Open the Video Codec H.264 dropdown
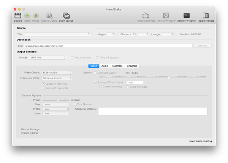Screen dimensions: 228x163 click(x=57, y=73)
